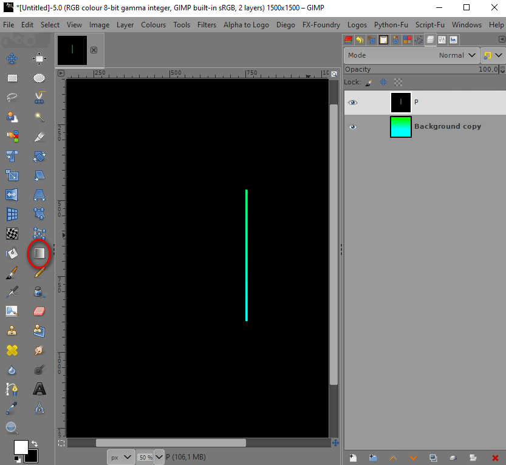Viewport: 506px width, 465px height.
Task: Select the Paths tool
Action: (x=12, y=389)
